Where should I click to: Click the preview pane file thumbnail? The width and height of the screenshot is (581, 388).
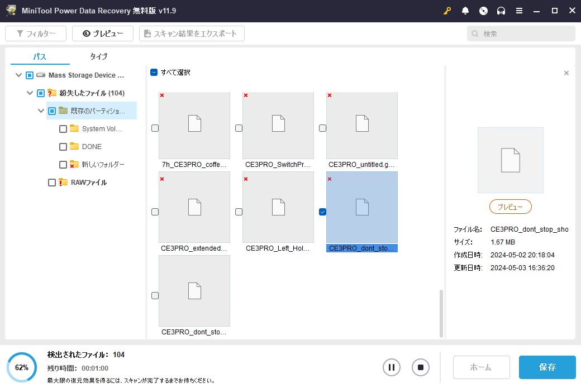tap(511, 160)
